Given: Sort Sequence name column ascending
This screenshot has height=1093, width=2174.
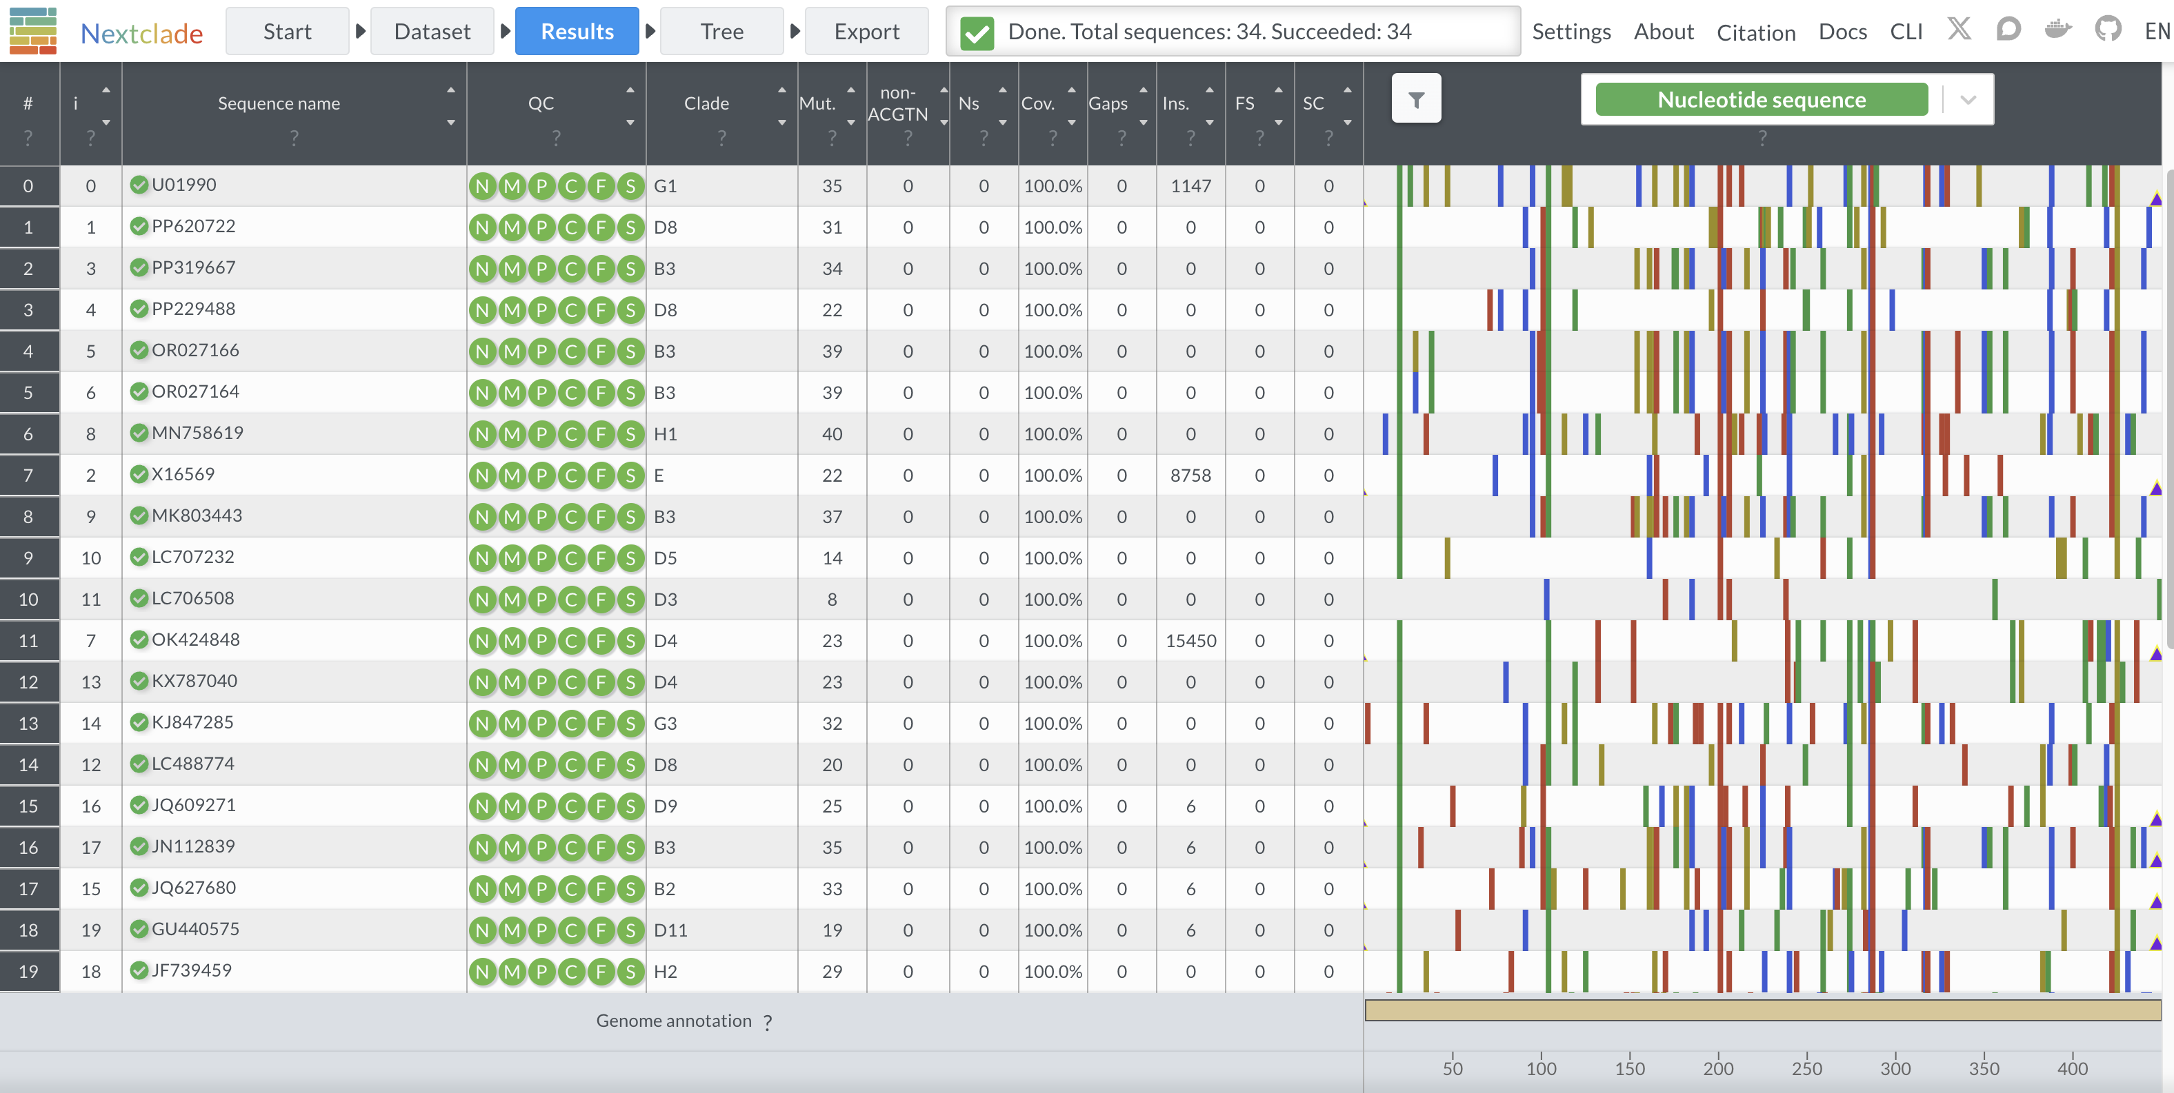Looking at the screenshot, I should pyautogui.click(x=450, y=90).
